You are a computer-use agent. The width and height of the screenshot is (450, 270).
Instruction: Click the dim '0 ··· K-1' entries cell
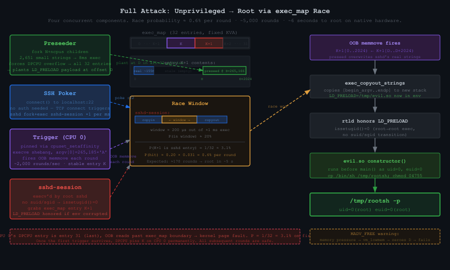tap(149, 43)
